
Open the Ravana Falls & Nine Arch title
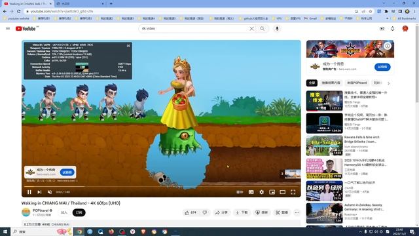361,139
